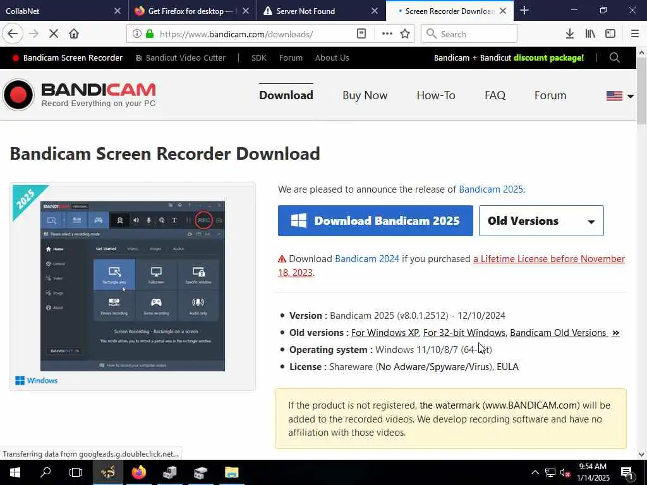Open the Firefox downloads arrow icon
647x485 pixels.
[x=570, y=34]
